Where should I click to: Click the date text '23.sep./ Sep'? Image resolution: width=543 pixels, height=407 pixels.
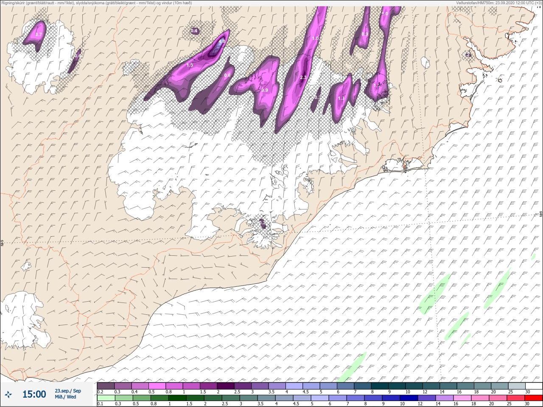68,391
